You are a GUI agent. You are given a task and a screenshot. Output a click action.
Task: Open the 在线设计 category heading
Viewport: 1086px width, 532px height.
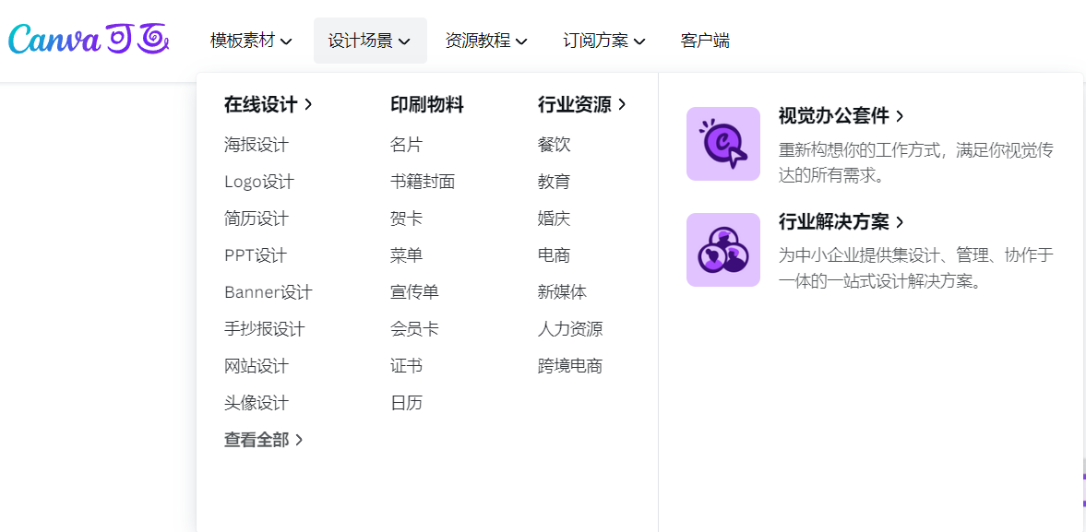tap(269, 105)
